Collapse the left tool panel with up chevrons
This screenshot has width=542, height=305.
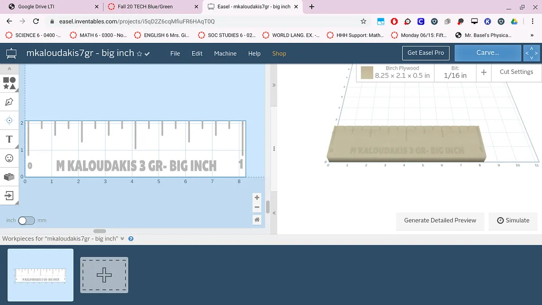pos(9,68)
